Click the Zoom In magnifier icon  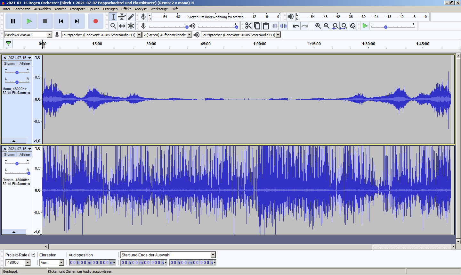click(x=318, y=26)
